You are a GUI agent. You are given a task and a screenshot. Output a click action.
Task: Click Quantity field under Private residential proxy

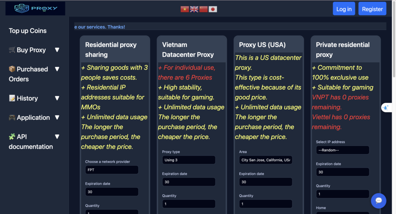(343, 194)
